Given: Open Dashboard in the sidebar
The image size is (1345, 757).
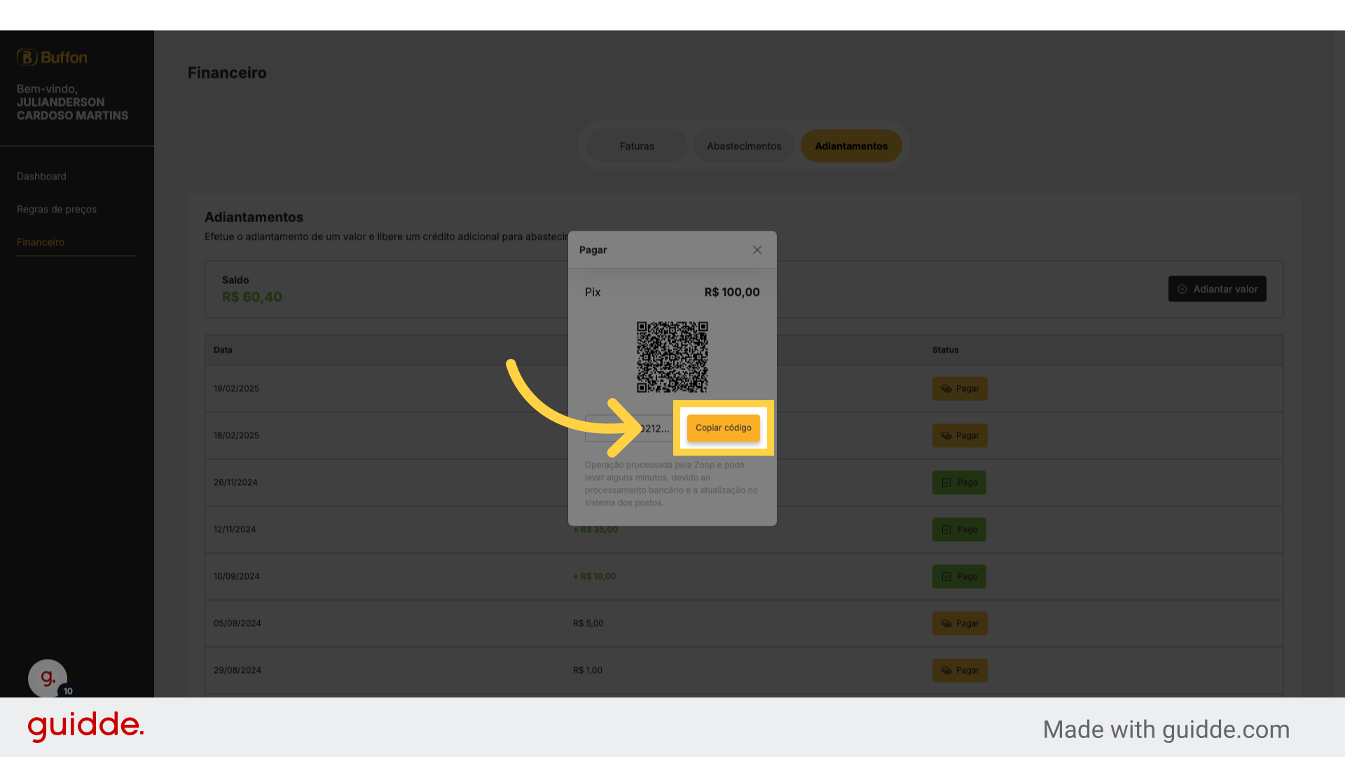Looking at the screenshot, I should tap(41, 177).
